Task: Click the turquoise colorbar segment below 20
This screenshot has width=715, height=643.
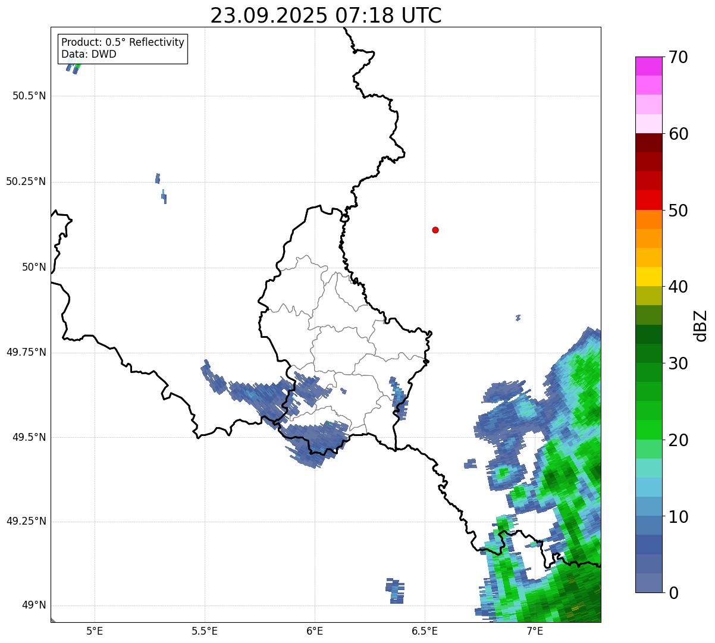Action: pyautogui.click(x=648, y=468)
